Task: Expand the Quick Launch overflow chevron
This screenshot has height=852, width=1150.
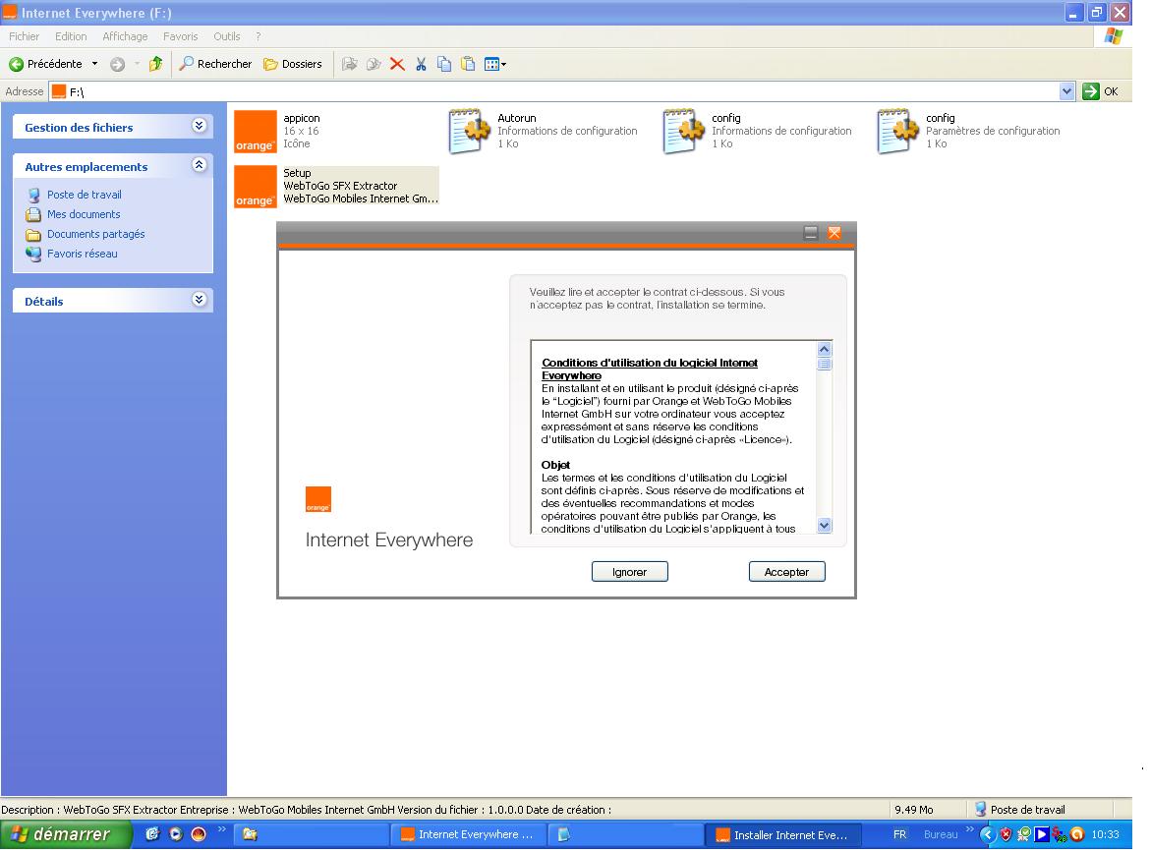Action: coord(221,830)
